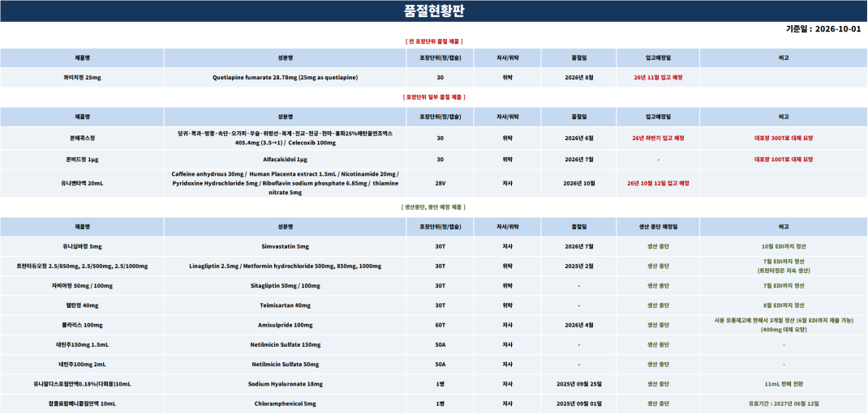Click the green section label above the Simvastatin table
Viewport: 868px width, 414px height.
click(x=434, y=207)
